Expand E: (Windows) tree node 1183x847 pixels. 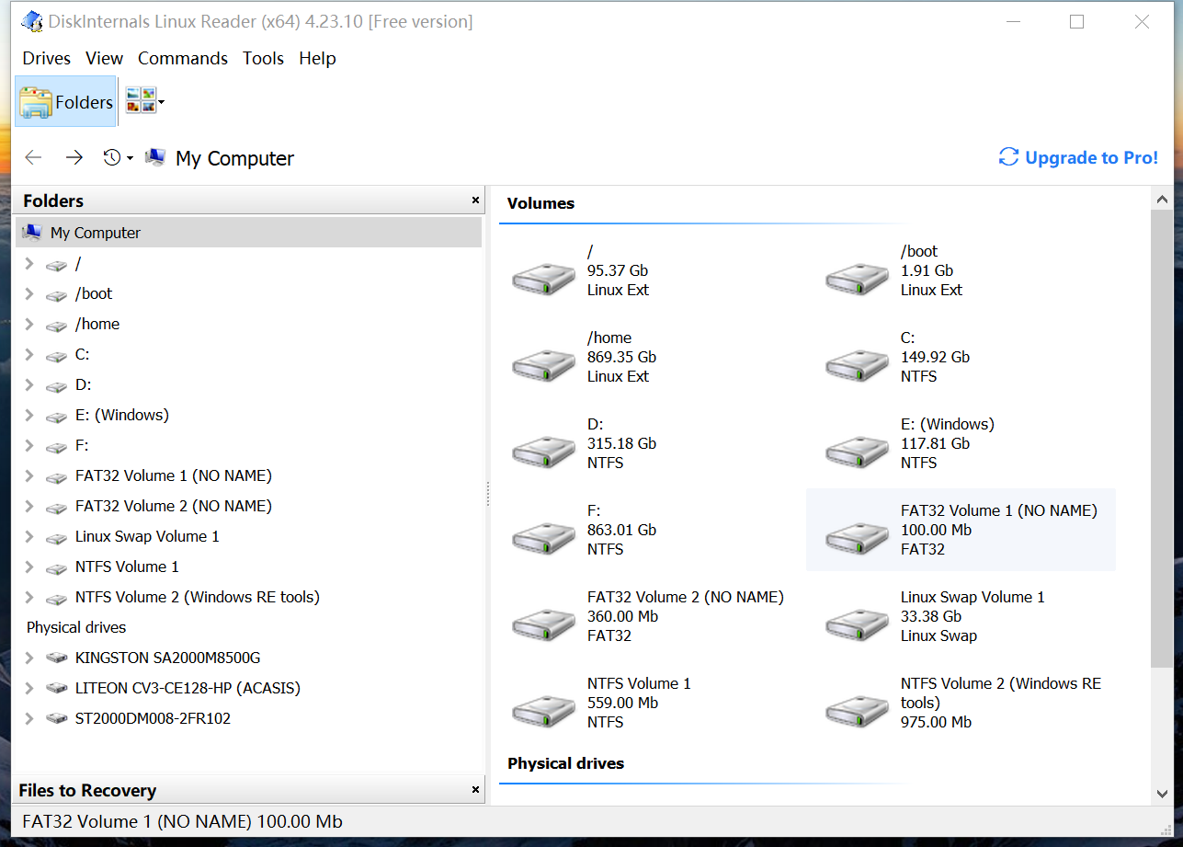tap(29, 416)
